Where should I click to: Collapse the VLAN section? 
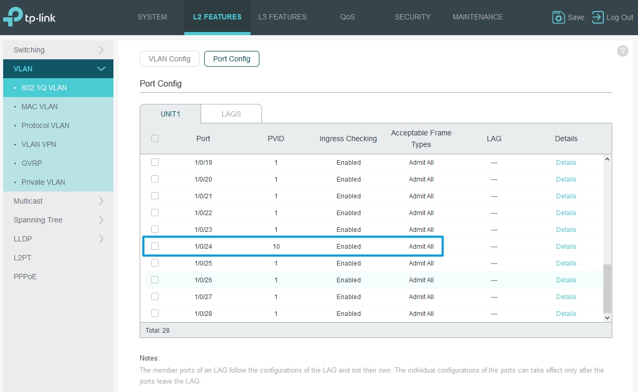pyautogui.click(x=58, y=69)
